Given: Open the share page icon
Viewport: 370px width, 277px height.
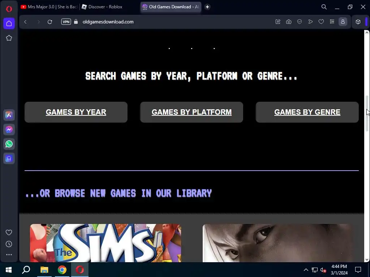Looking at the screenshot, I should [278, 22].
